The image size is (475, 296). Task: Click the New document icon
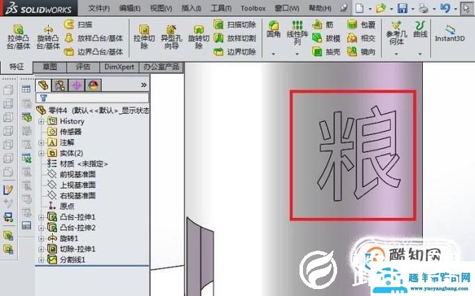click(x=359, y=8)
